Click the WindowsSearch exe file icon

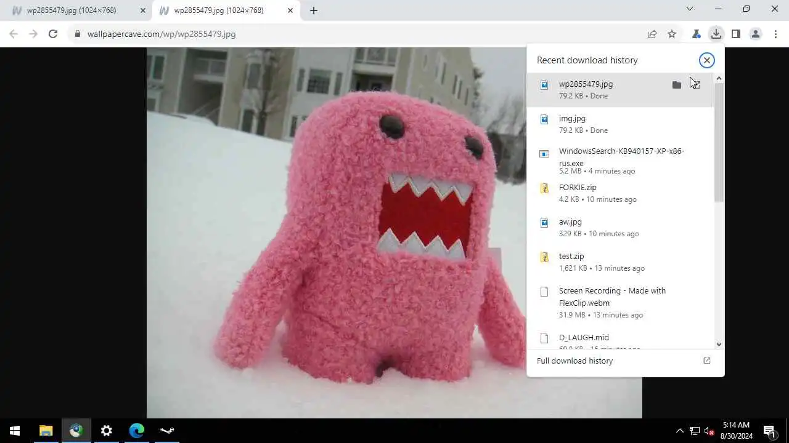(544, 154)
